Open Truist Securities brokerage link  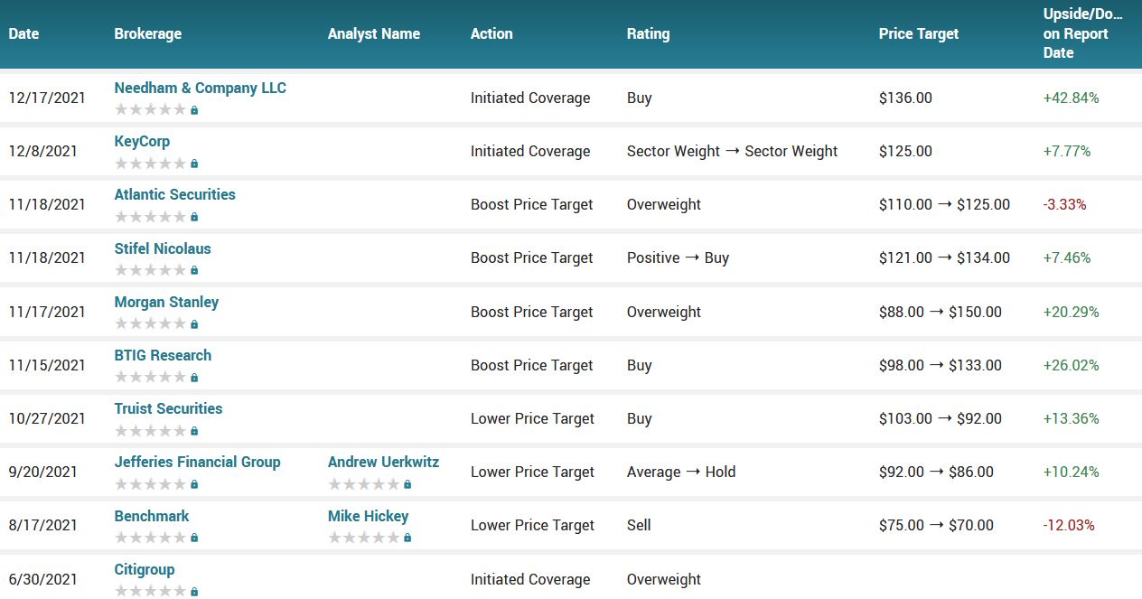coord(168,408)
